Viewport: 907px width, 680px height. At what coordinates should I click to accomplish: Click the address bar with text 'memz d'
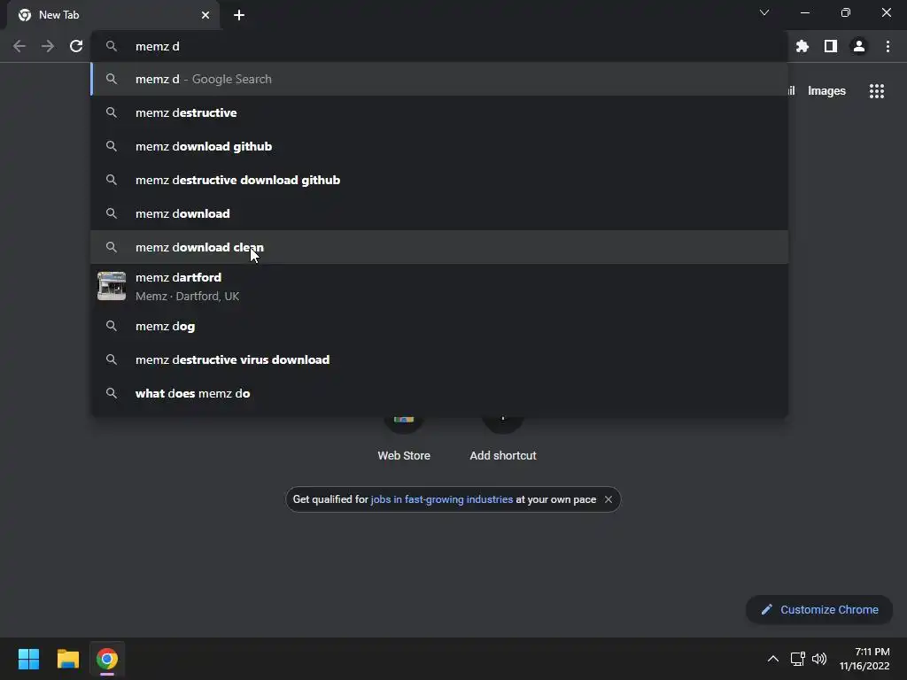(x=439, y=46)
